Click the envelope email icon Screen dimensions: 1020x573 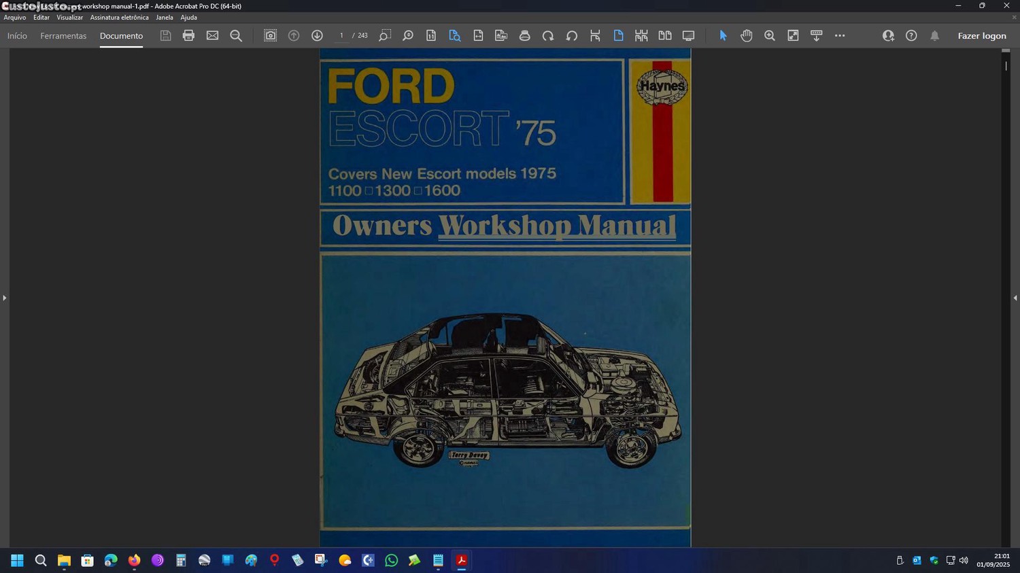click(x=212, y=35)
